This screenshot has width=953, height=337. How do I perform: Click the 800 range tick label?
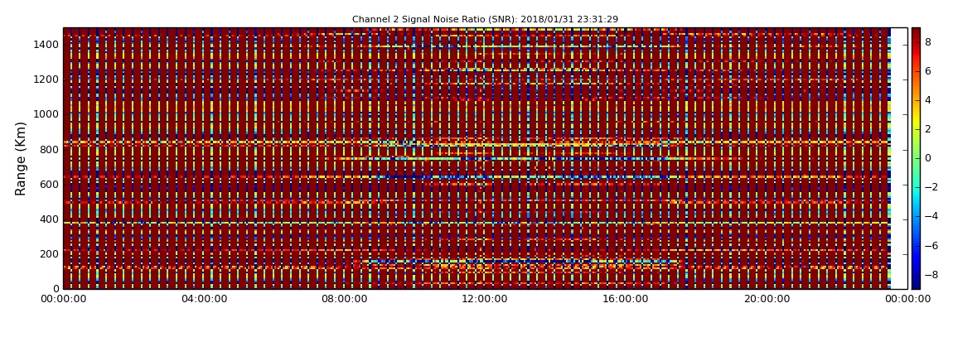tap(49, 150)
